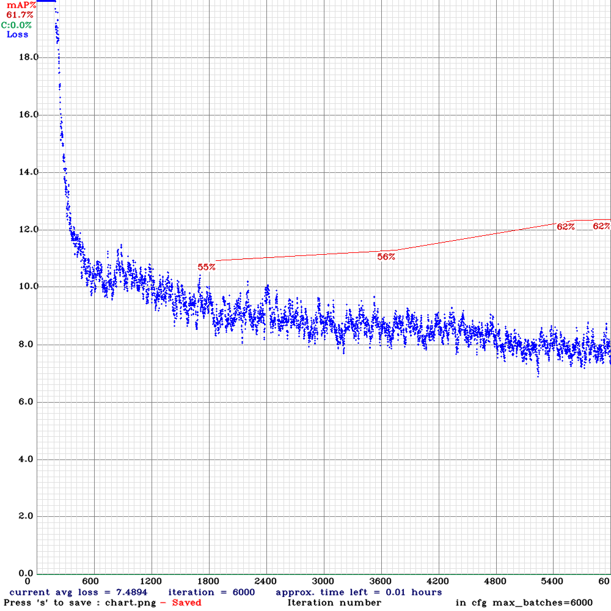Click the 10.0 y-axis label
This screenshot has height=611, width=611.
tap(29, 287)
